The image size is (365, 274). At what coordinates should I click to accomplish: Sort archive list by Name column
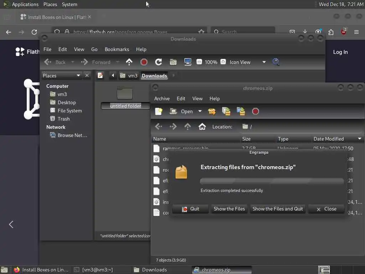pyautogui.click(x=196, y=139)
